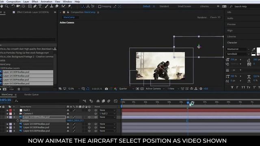Viewport: 260px width, 146px height.
Task: Toggle the composition panel lock icon
Action: 68,12
